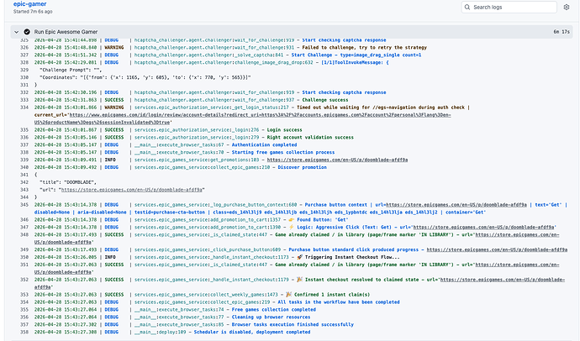Focus the Search logs input field
The height and width of the screenshot is (341, 580).
pos(509,7)
